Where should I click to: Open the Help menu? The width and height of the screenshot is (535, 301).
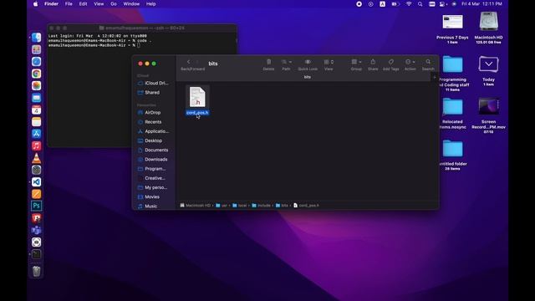tap(150, 3)
